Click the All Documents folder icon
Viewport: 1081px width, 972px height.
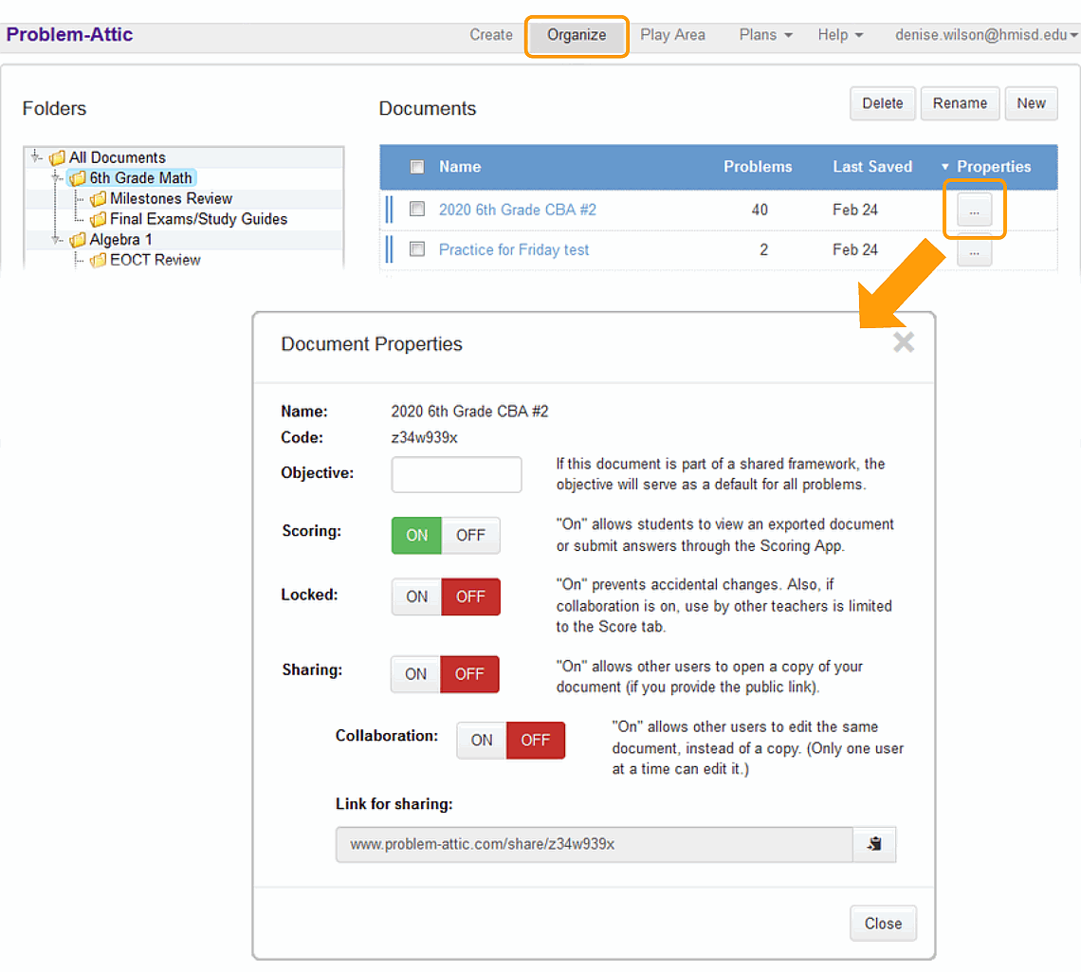(57, 157)
